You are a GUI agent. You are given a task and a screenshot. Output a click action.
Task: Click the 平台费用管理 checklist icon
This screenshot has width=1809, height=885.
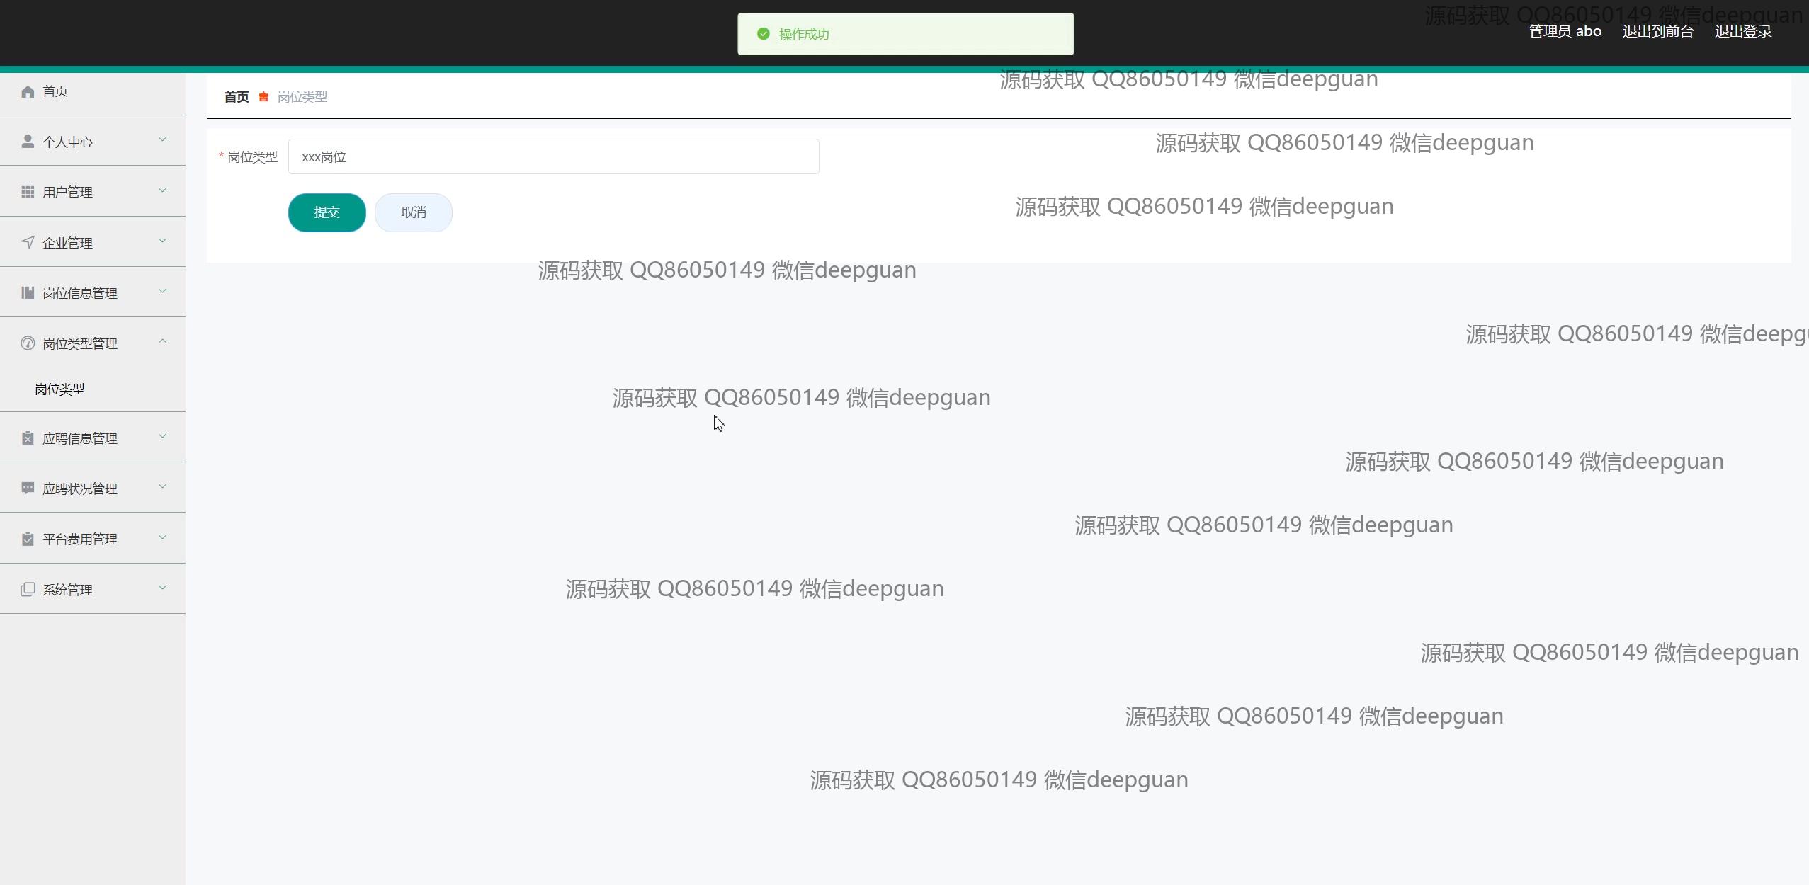point(28,539)
